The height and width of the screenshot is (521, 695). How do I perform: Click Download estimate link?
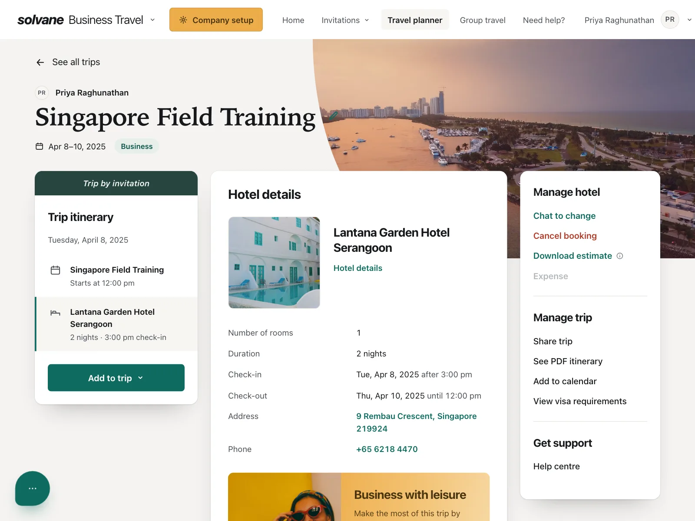pos(573,256)
